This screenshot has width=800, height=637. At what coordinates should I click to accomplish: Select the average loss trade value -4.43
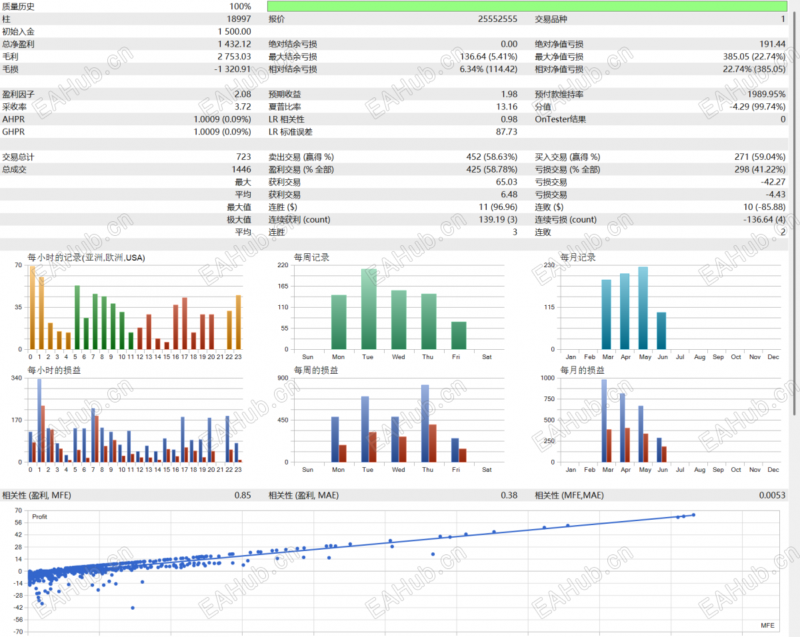pos(776,195)
